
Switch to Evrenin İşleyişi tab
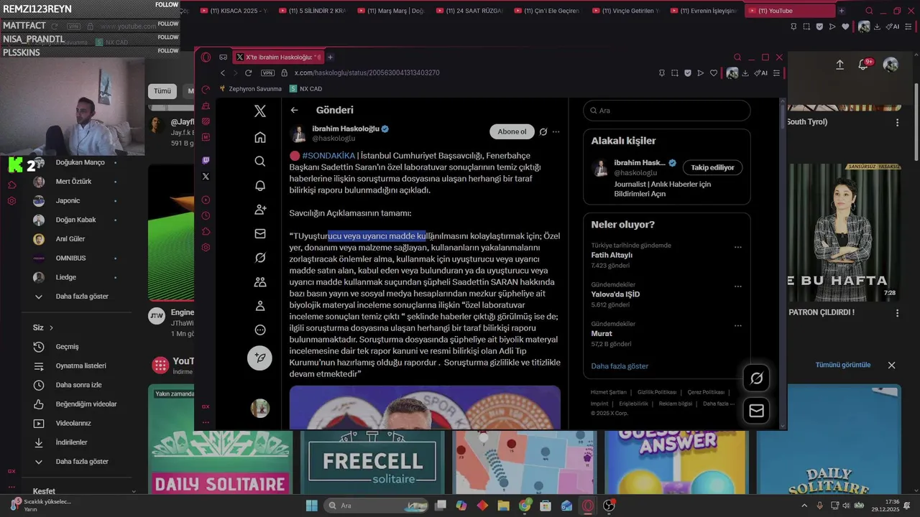(x=704, y=11)
